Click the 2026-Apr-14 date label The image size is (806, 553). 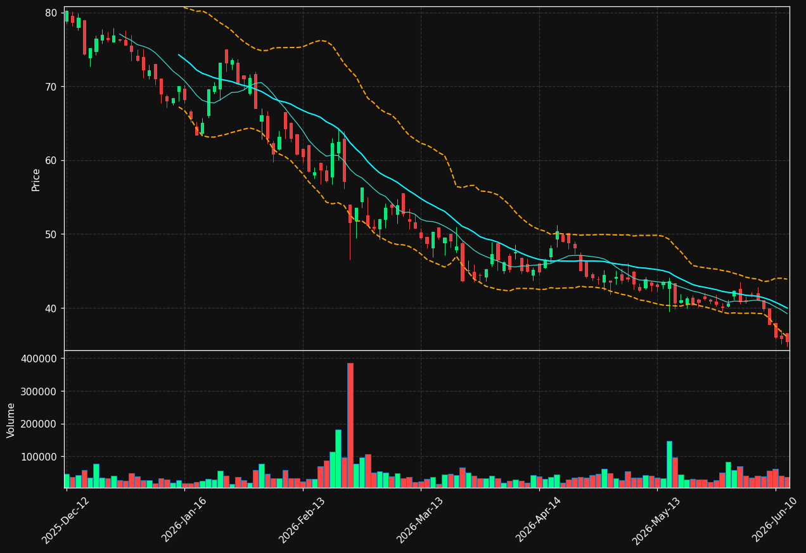538,520
